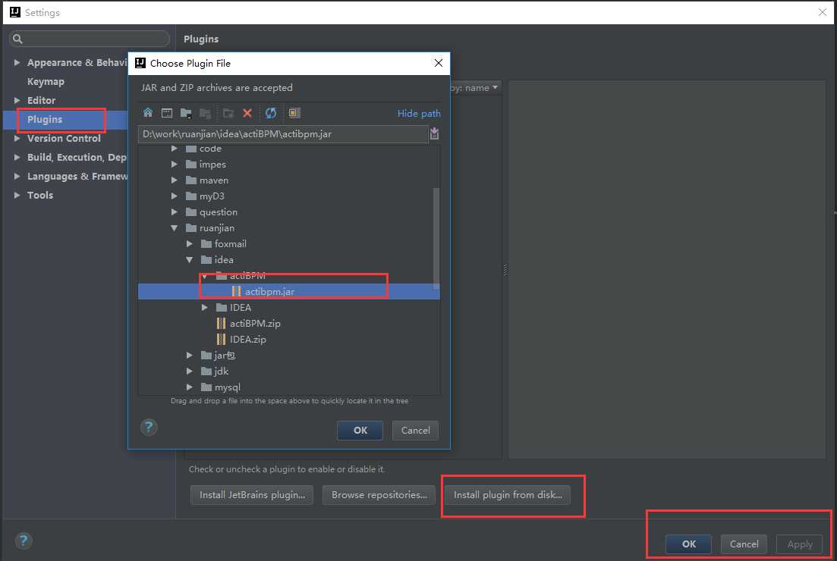
Task: Expand the code folder
Action: (x=175, y=149)
